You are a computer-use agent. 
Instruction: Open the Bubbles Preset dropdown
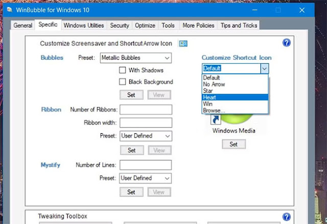[x=136, y=58]
